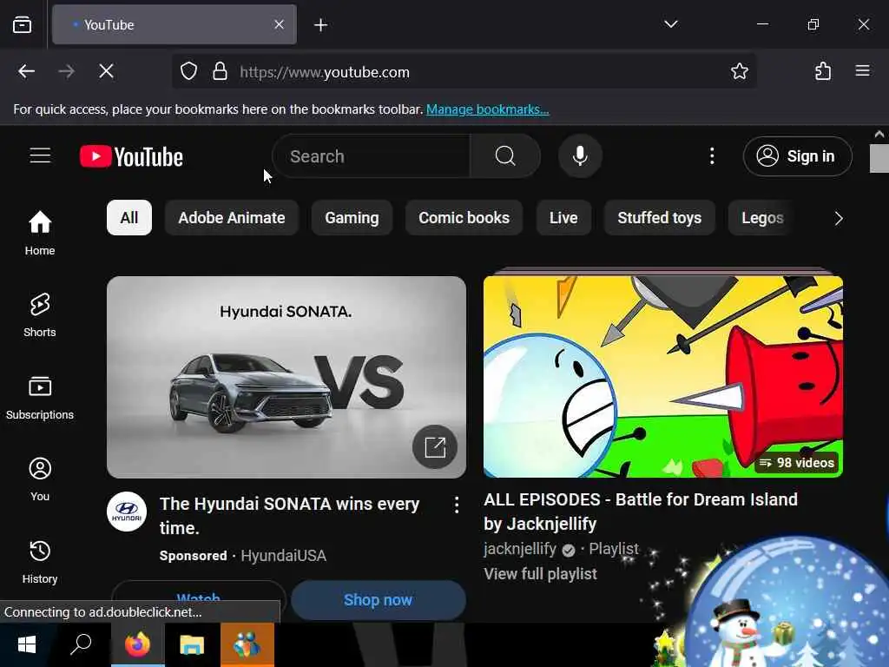Image resolution: width=889 pixels, height=667 pixels.
Task: Open File Explorer from taskbar
Action: pos(192,645)
